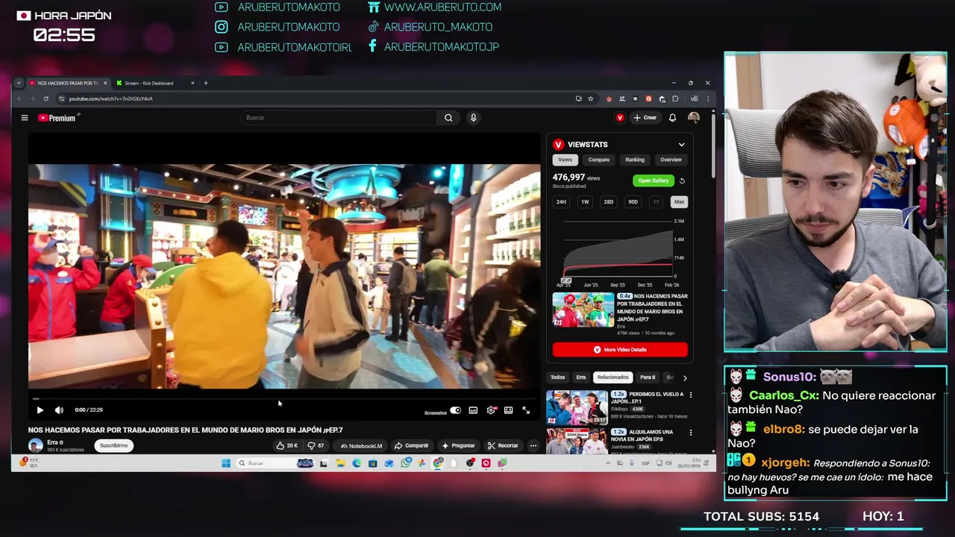Open the browser extensions puzzle icon
The height and width of the screenshot is (537, 955).
675,98
